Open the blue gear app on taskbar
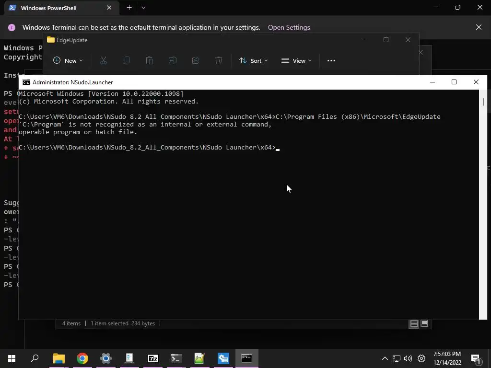The width and height of the screenshot is (491, 368). click(106, 358)
